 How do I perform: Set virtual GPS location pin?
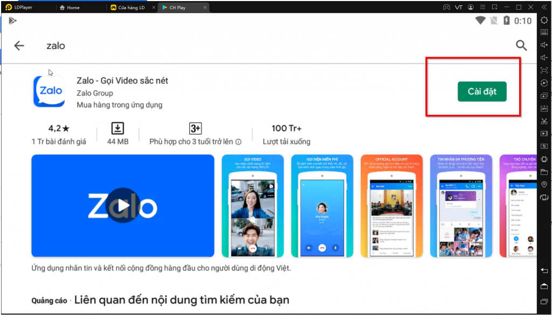(544, 185)
